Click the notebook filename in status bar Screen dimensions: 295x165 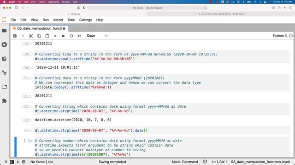coord(260,162)
